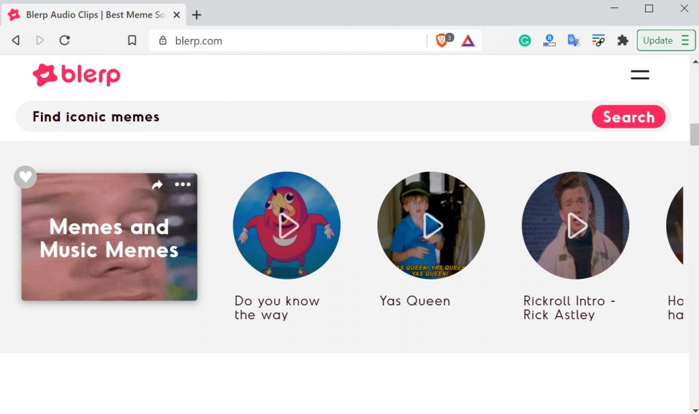Play the Do you know the way clip
The image size is (699, 414).
click(287, 225)
